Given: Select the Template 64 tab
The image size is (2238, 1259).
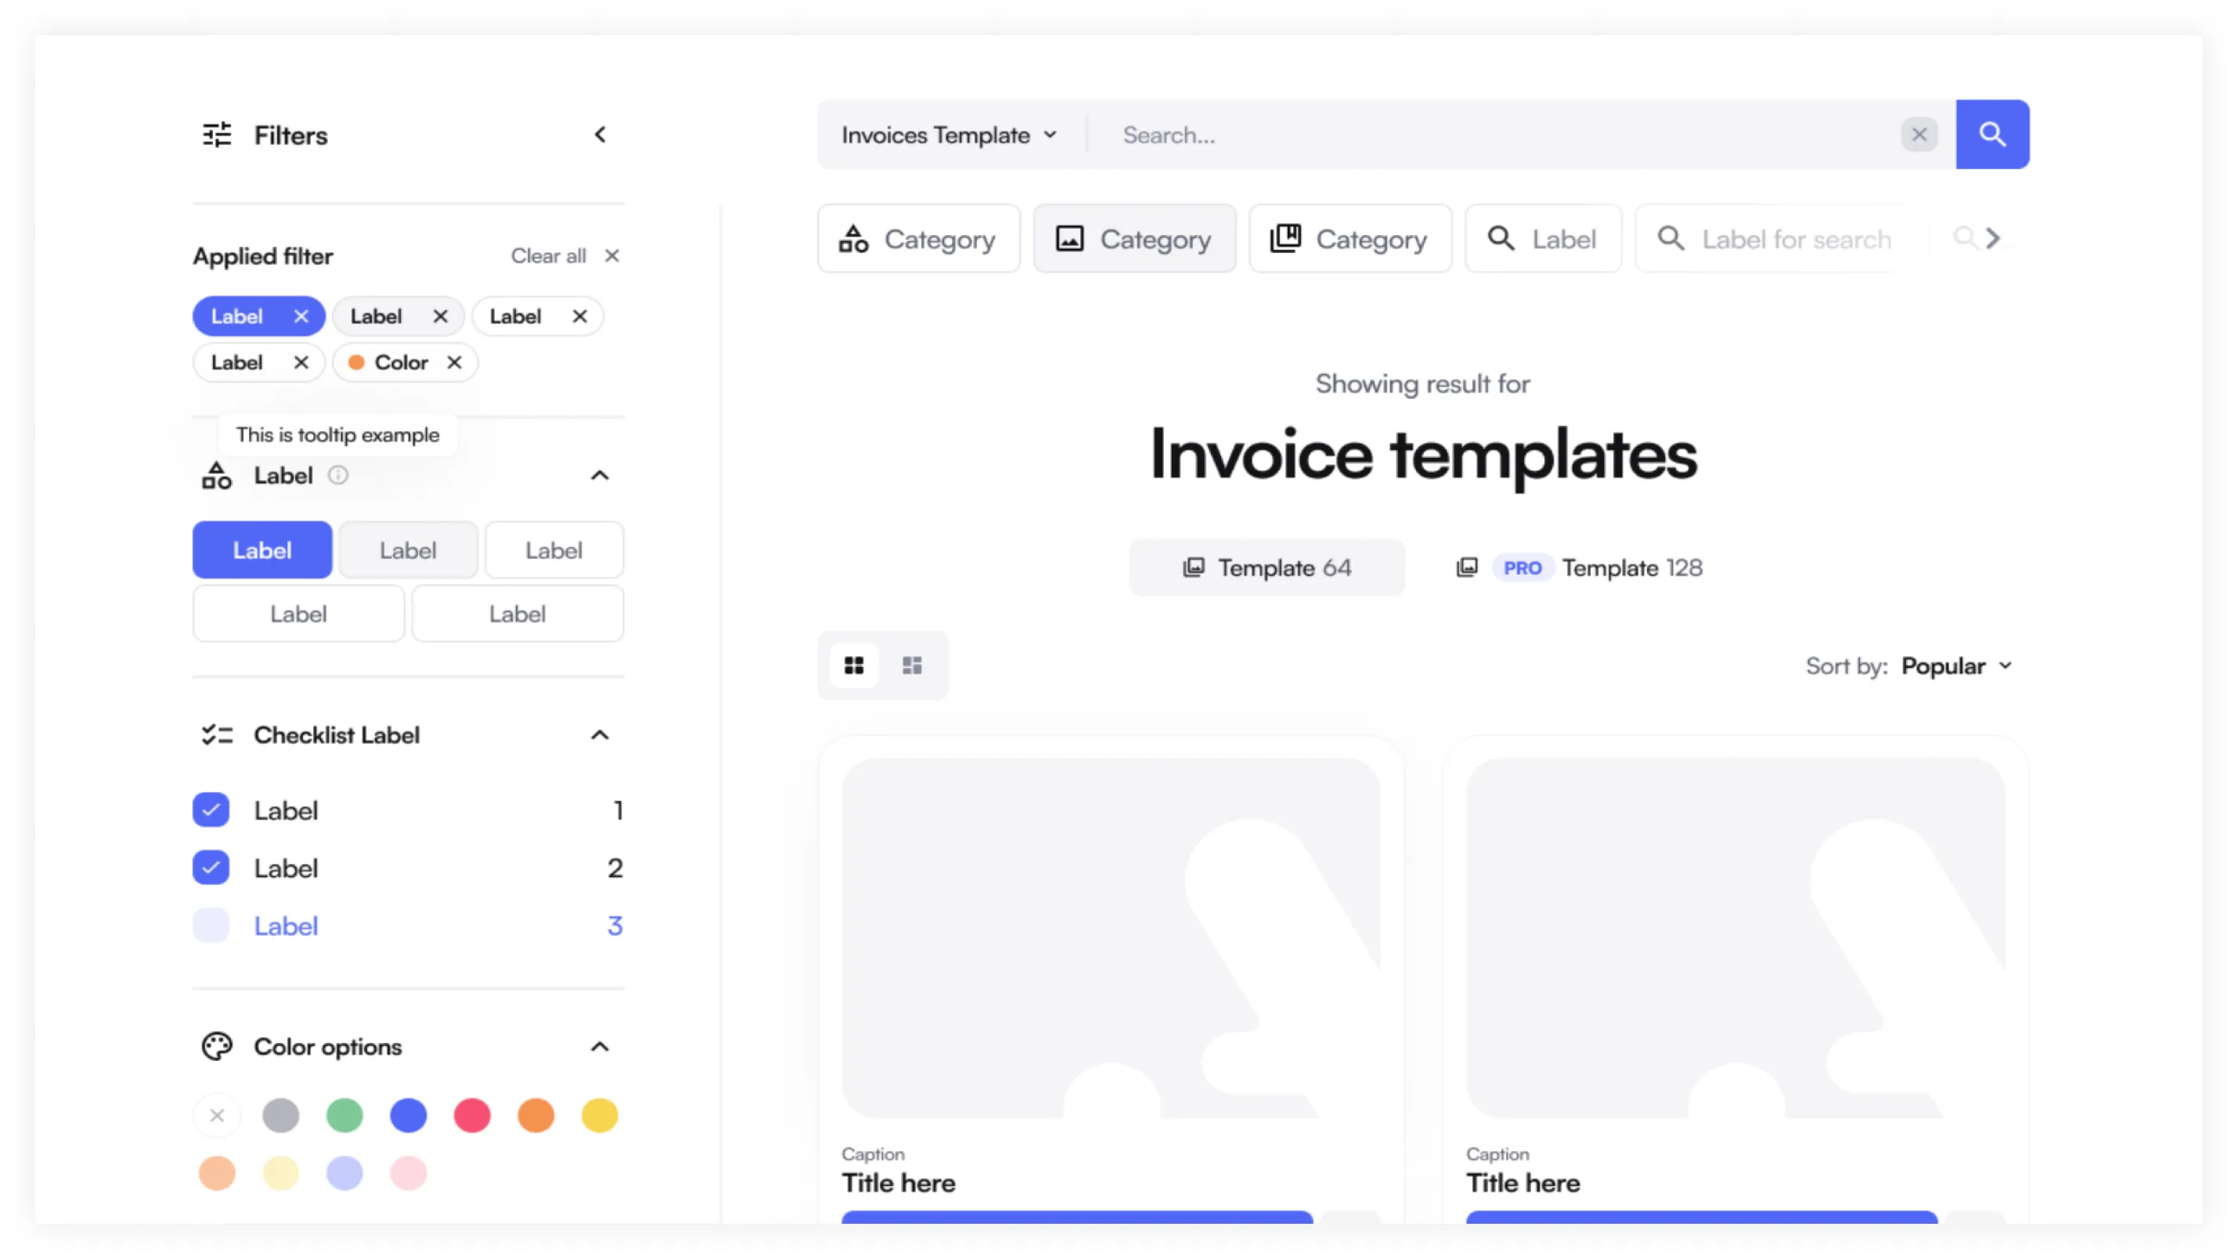Looking at the screenshot, I should coord(1267,568).
